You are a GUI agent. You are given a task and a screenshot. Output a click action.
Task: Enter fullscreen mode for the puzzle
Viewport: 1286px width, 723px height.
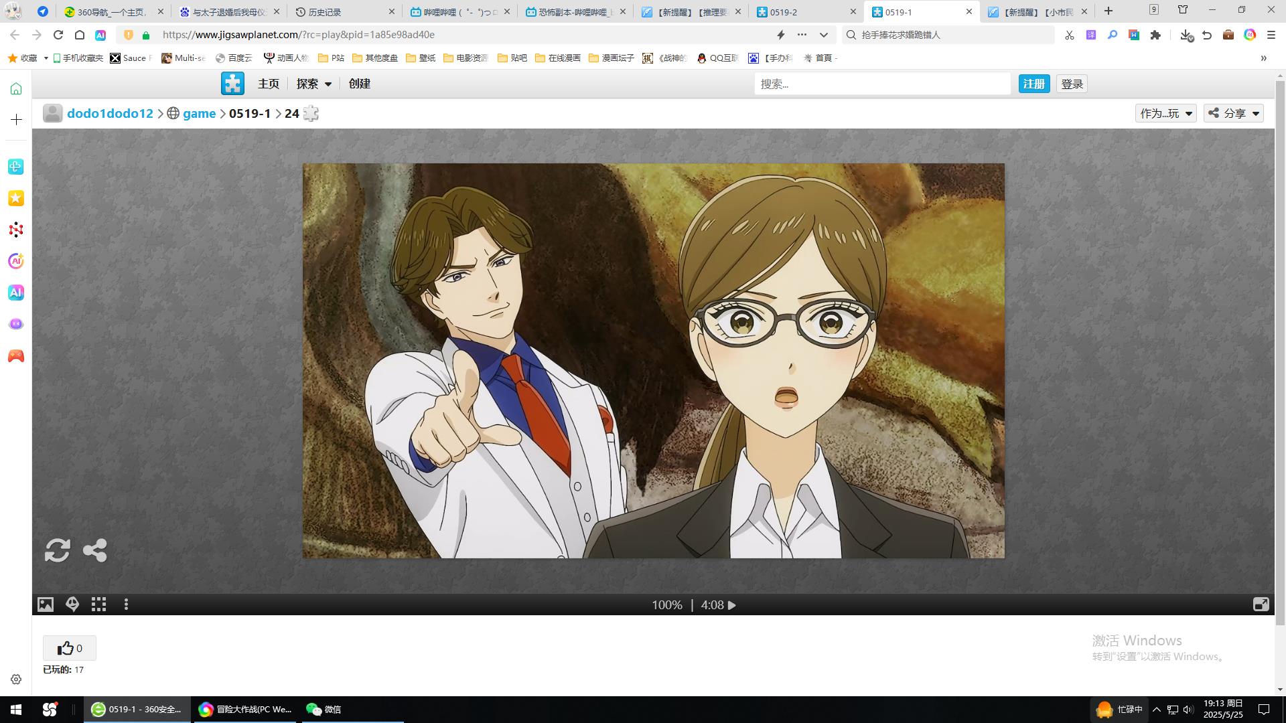1261,605
